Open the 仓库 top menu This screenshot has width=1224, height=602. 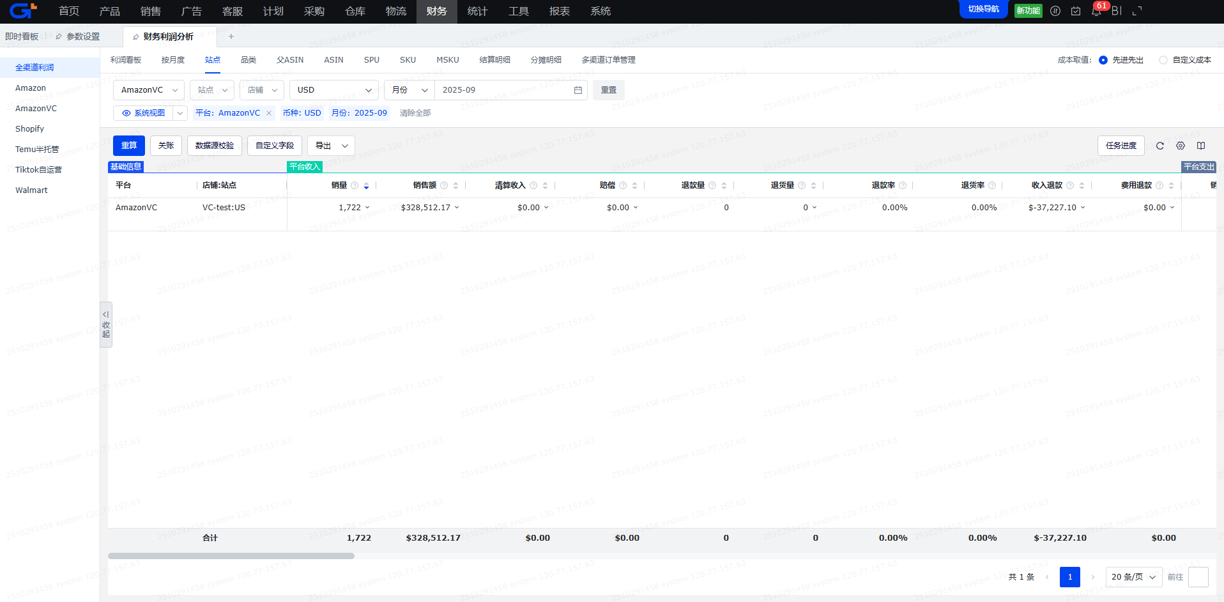tap(355, 12)
